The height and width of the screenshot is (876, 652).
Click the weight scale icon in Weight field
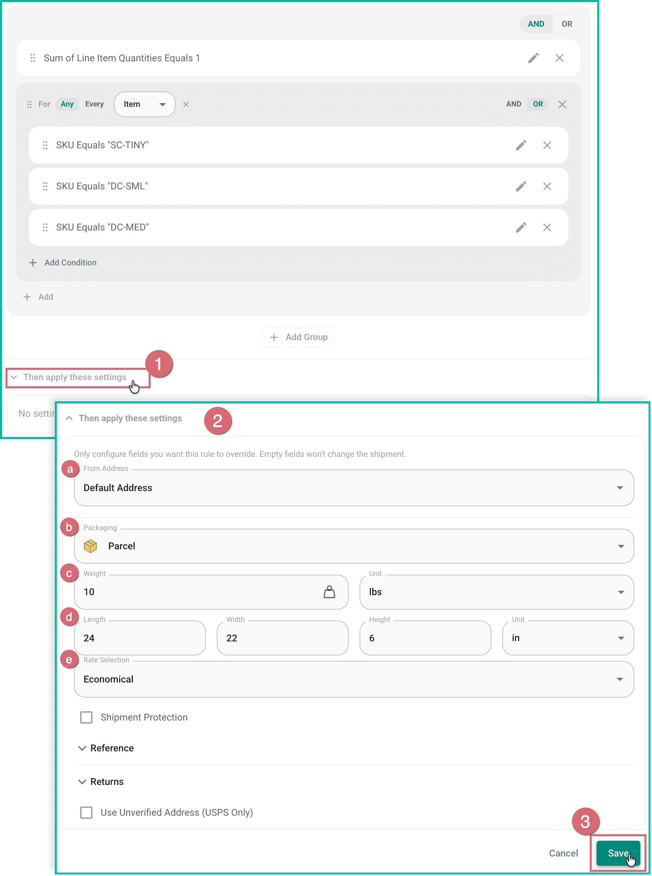point(329,592)
